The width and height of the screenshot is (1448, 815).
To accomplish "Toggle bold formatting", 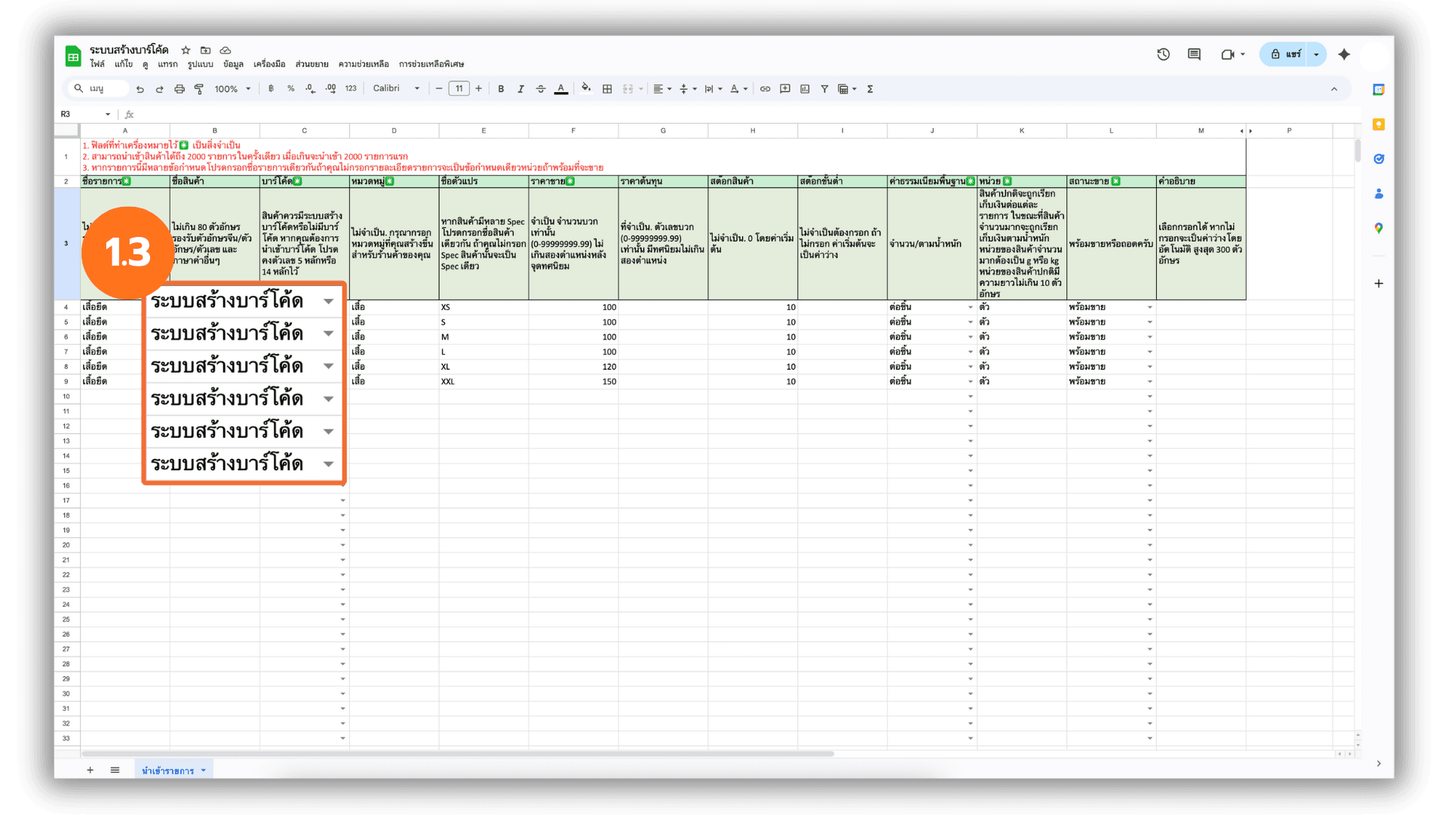I will 501,89.
